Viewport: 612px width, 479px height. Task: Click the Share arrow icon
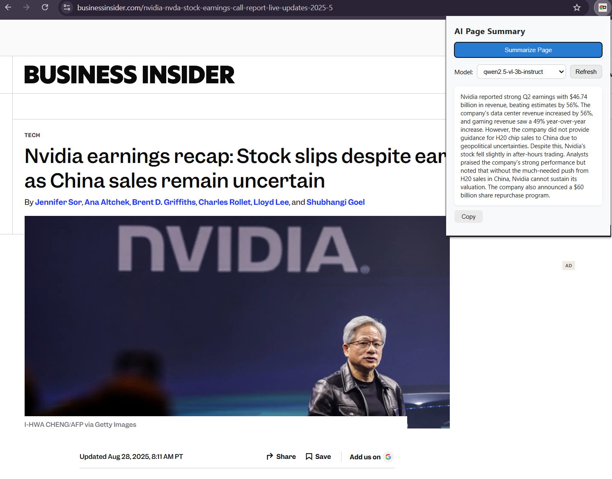click(270, 456)
